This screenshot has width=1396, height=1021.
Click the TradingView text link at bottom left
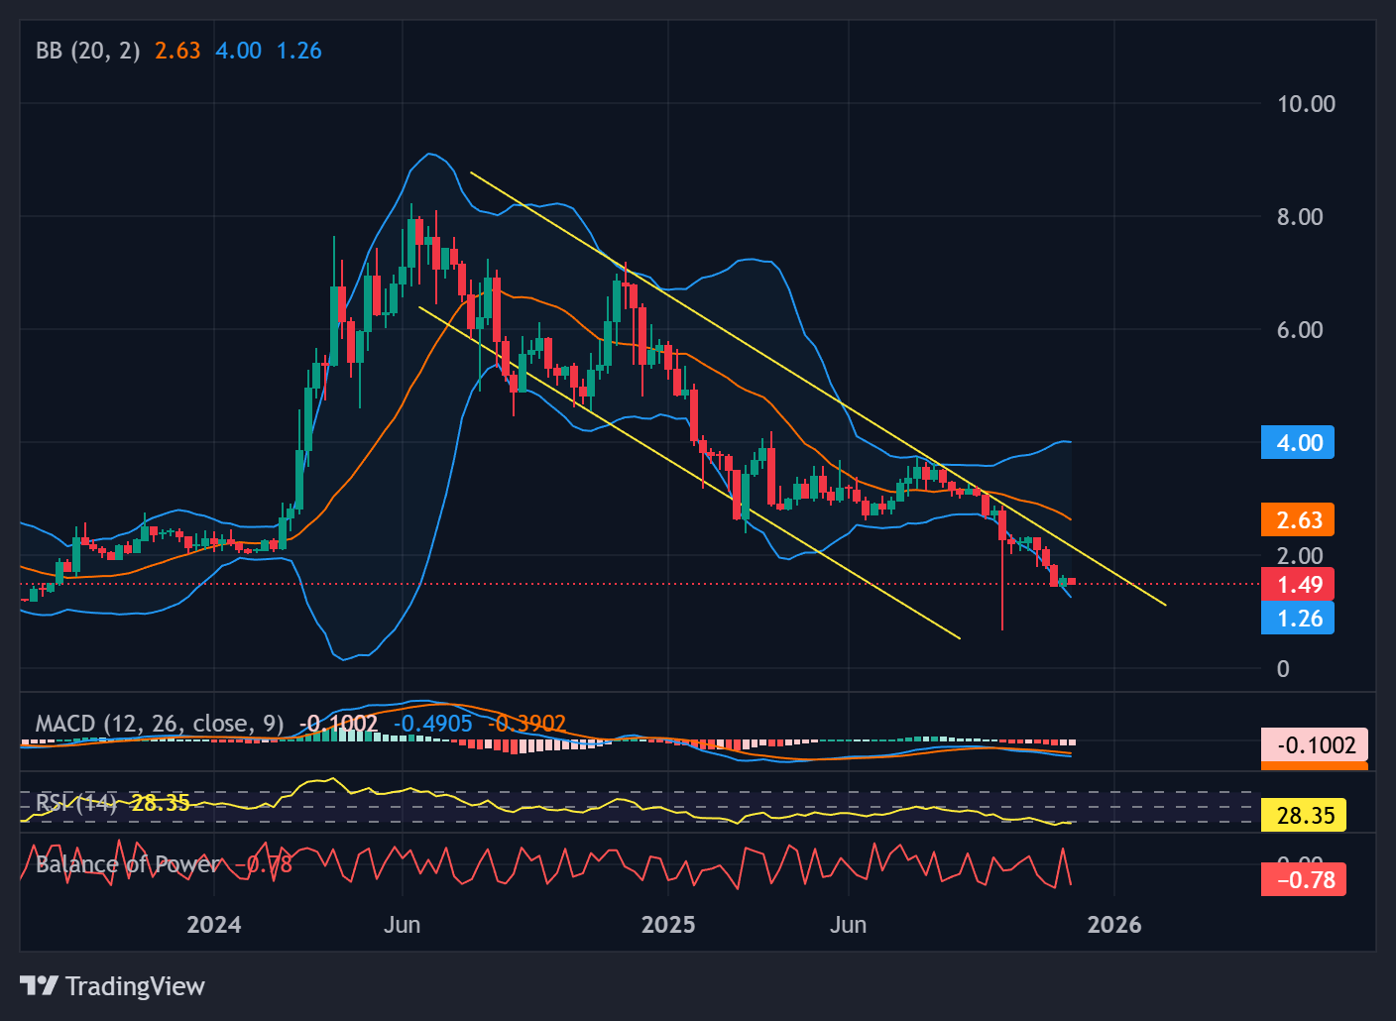coord(134,986)
